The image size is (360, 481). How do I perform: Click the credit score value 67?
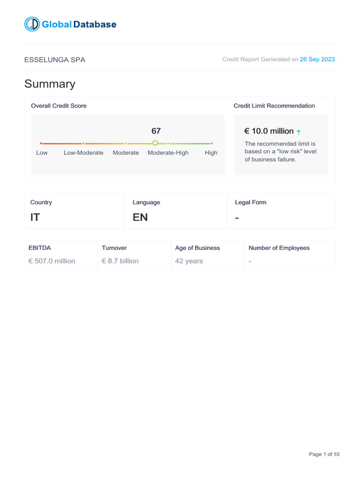point(156,131)
